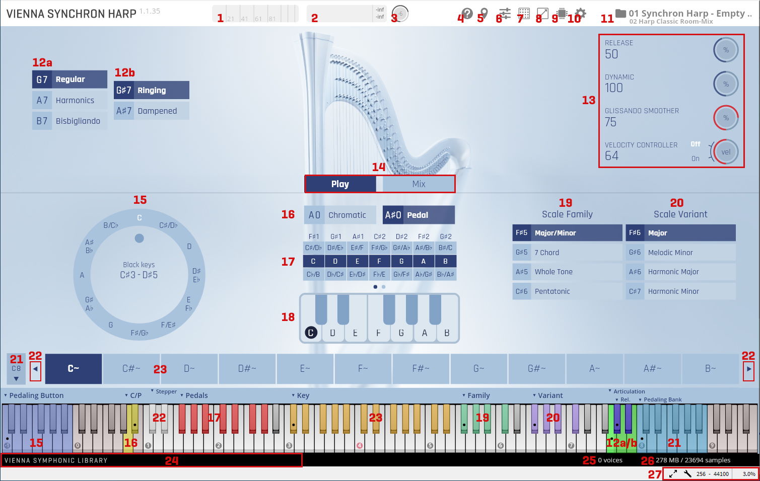Click the keyboard grid view icon
The width and height of the screenshot is (760, 481).
(524, 13)
